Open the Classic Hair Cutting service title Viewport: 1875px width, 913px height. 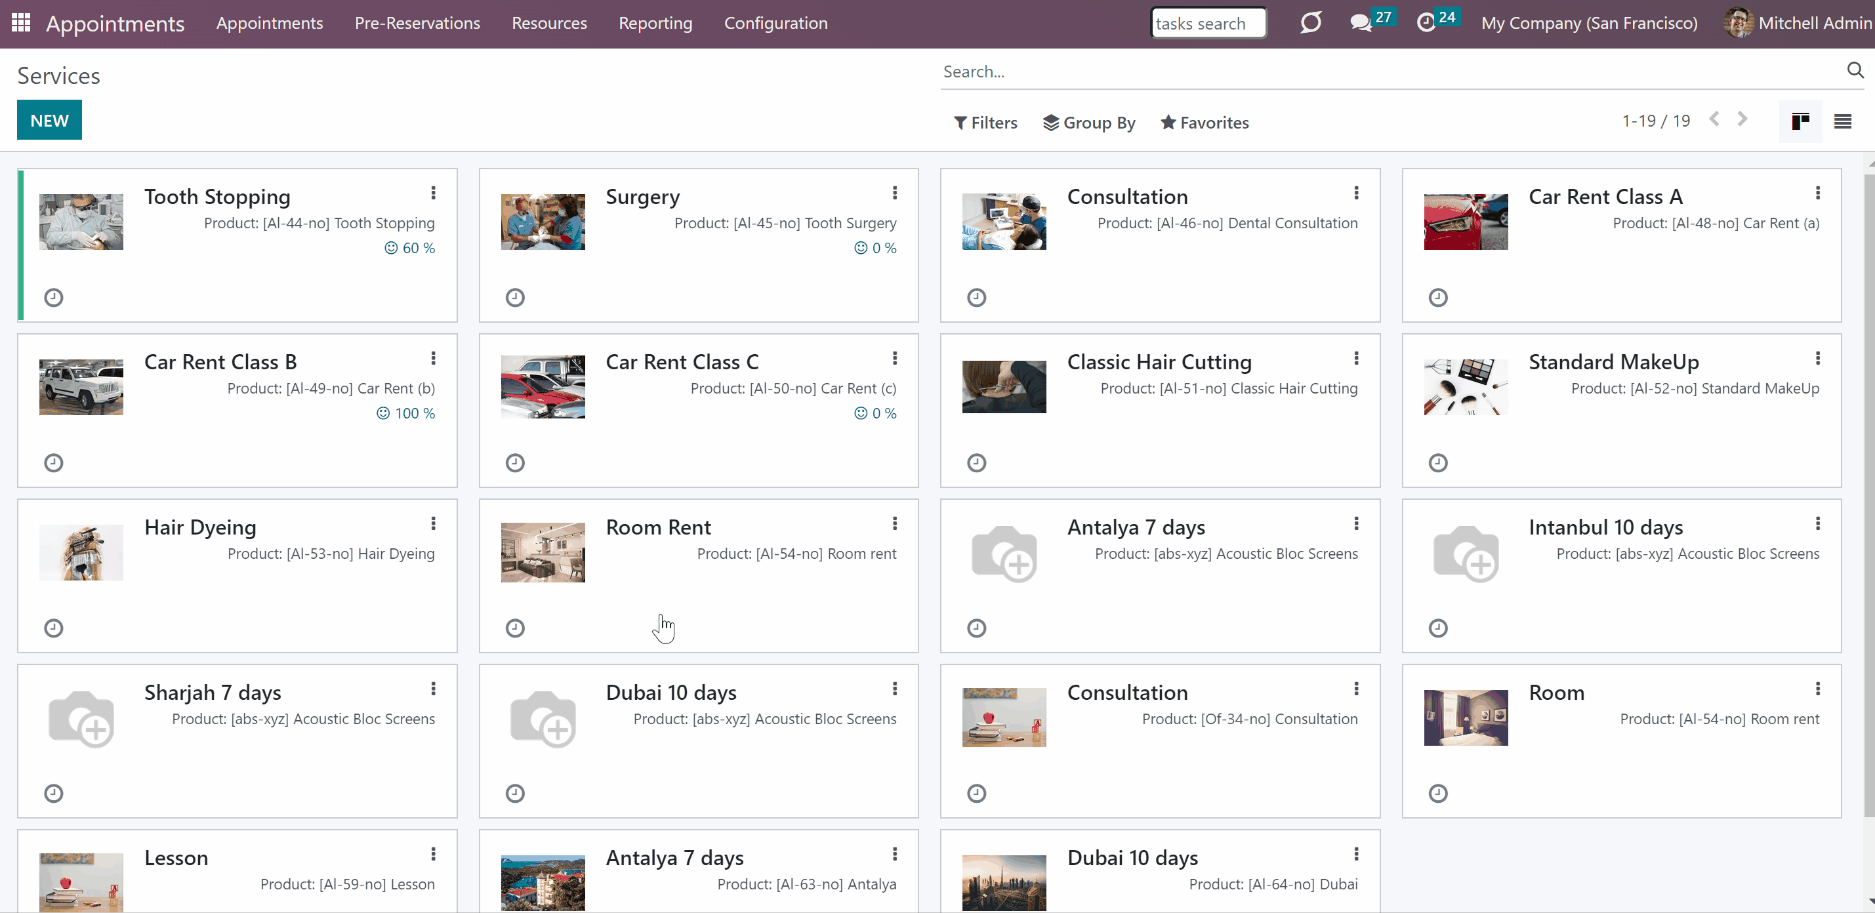point(1159,361)
